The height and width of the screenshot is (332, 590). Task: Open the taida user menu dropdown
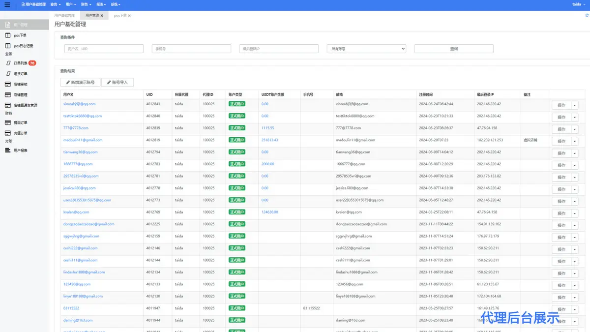[578, 4]
